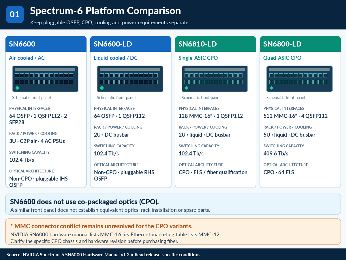Click the 01 slide number badge
Image resolution: width=346 pixels, height=260 pixels.
click(15, 14)
